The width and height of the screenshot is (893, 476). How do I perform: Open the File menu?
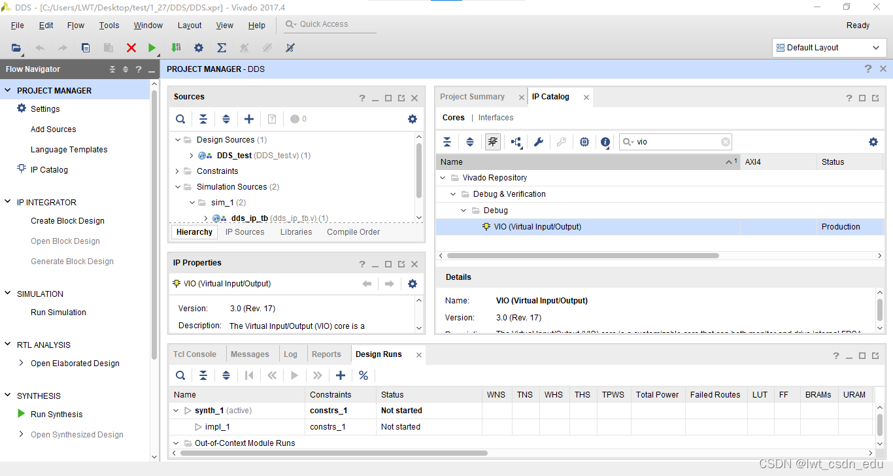(18, 25)
